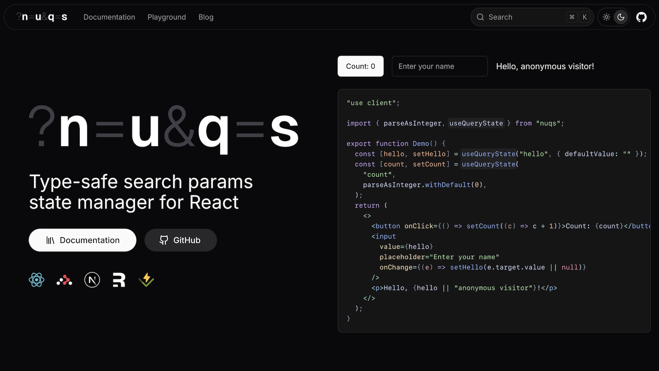Click the <button onClick setCount code line
The image size is (659, 371).
(511, 226)
